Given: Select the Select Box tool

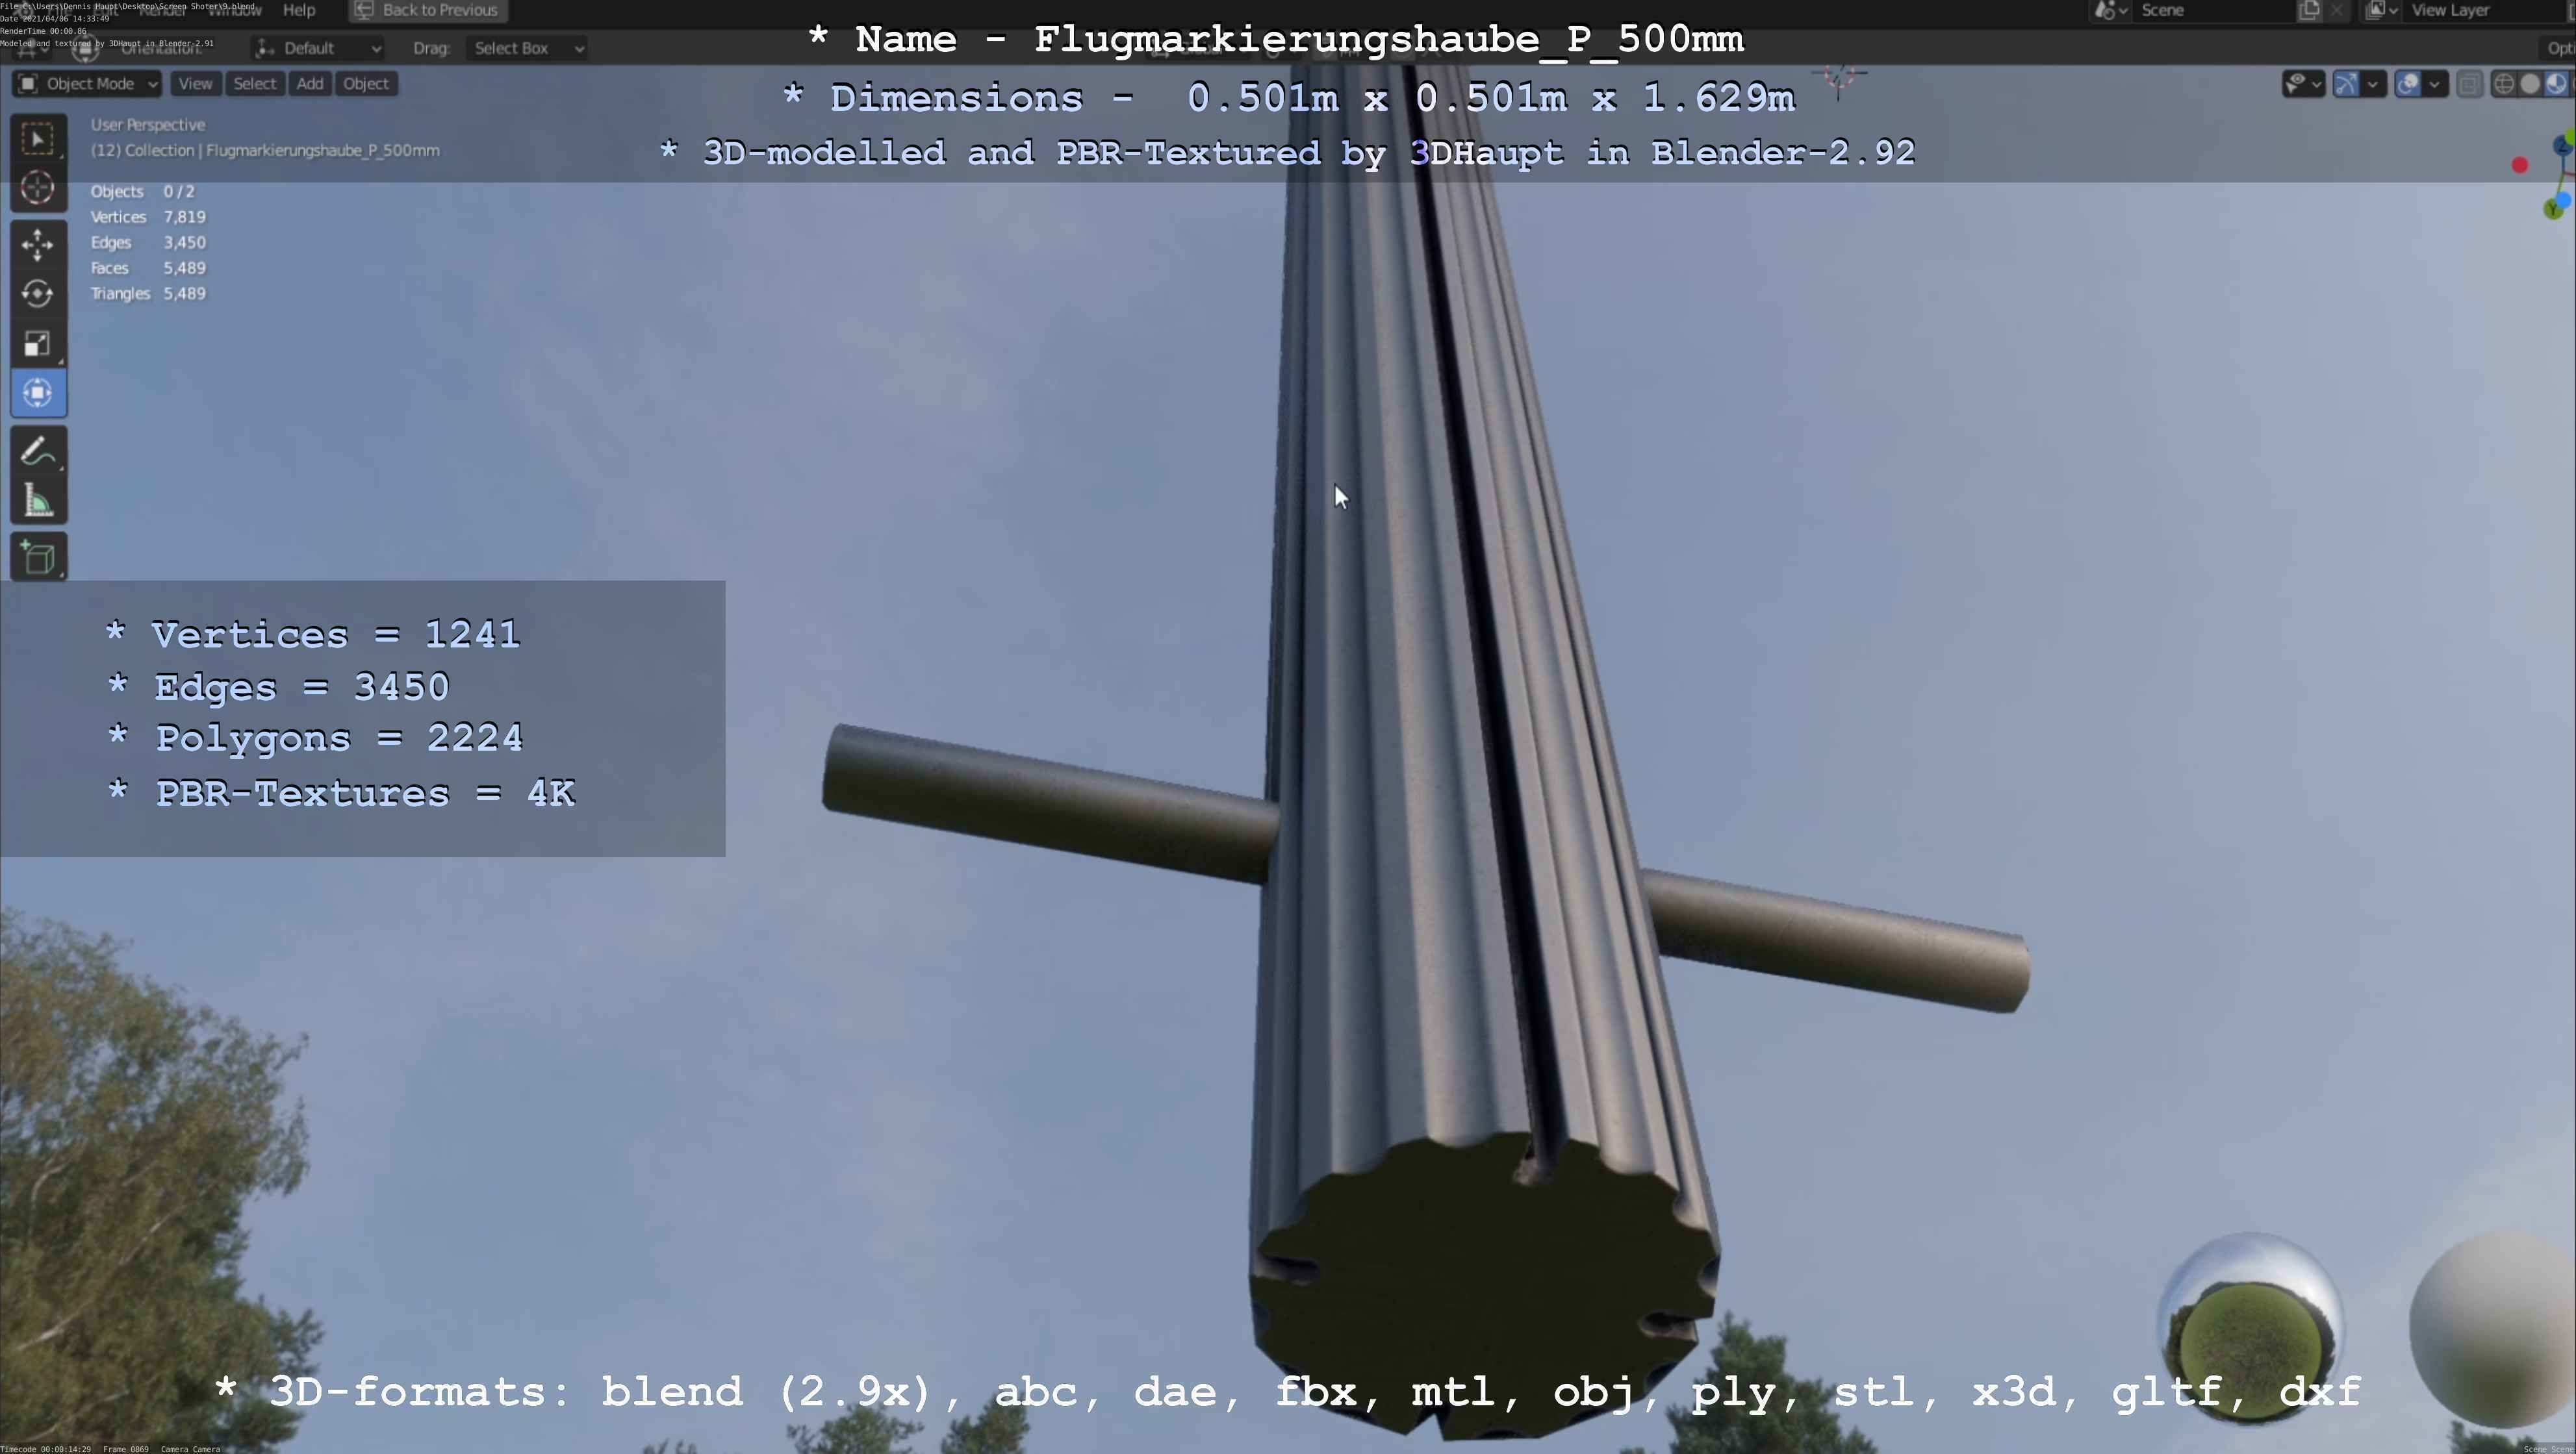Looking at the screenshot, I should tap(38, 139).
